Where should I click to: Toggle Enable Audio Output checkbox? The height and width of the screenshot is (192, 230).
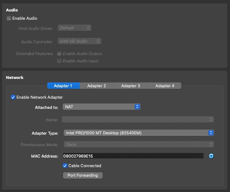point(59,53)
